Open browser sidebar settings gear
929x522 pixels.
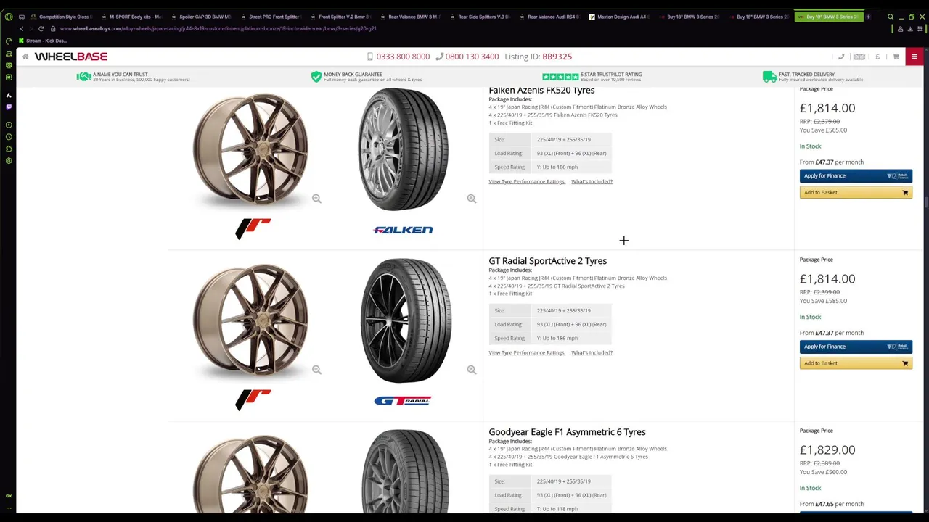point(9,160)
